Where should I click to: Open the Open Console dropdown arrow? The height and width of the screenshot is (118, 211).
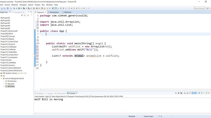click(209, 93)
